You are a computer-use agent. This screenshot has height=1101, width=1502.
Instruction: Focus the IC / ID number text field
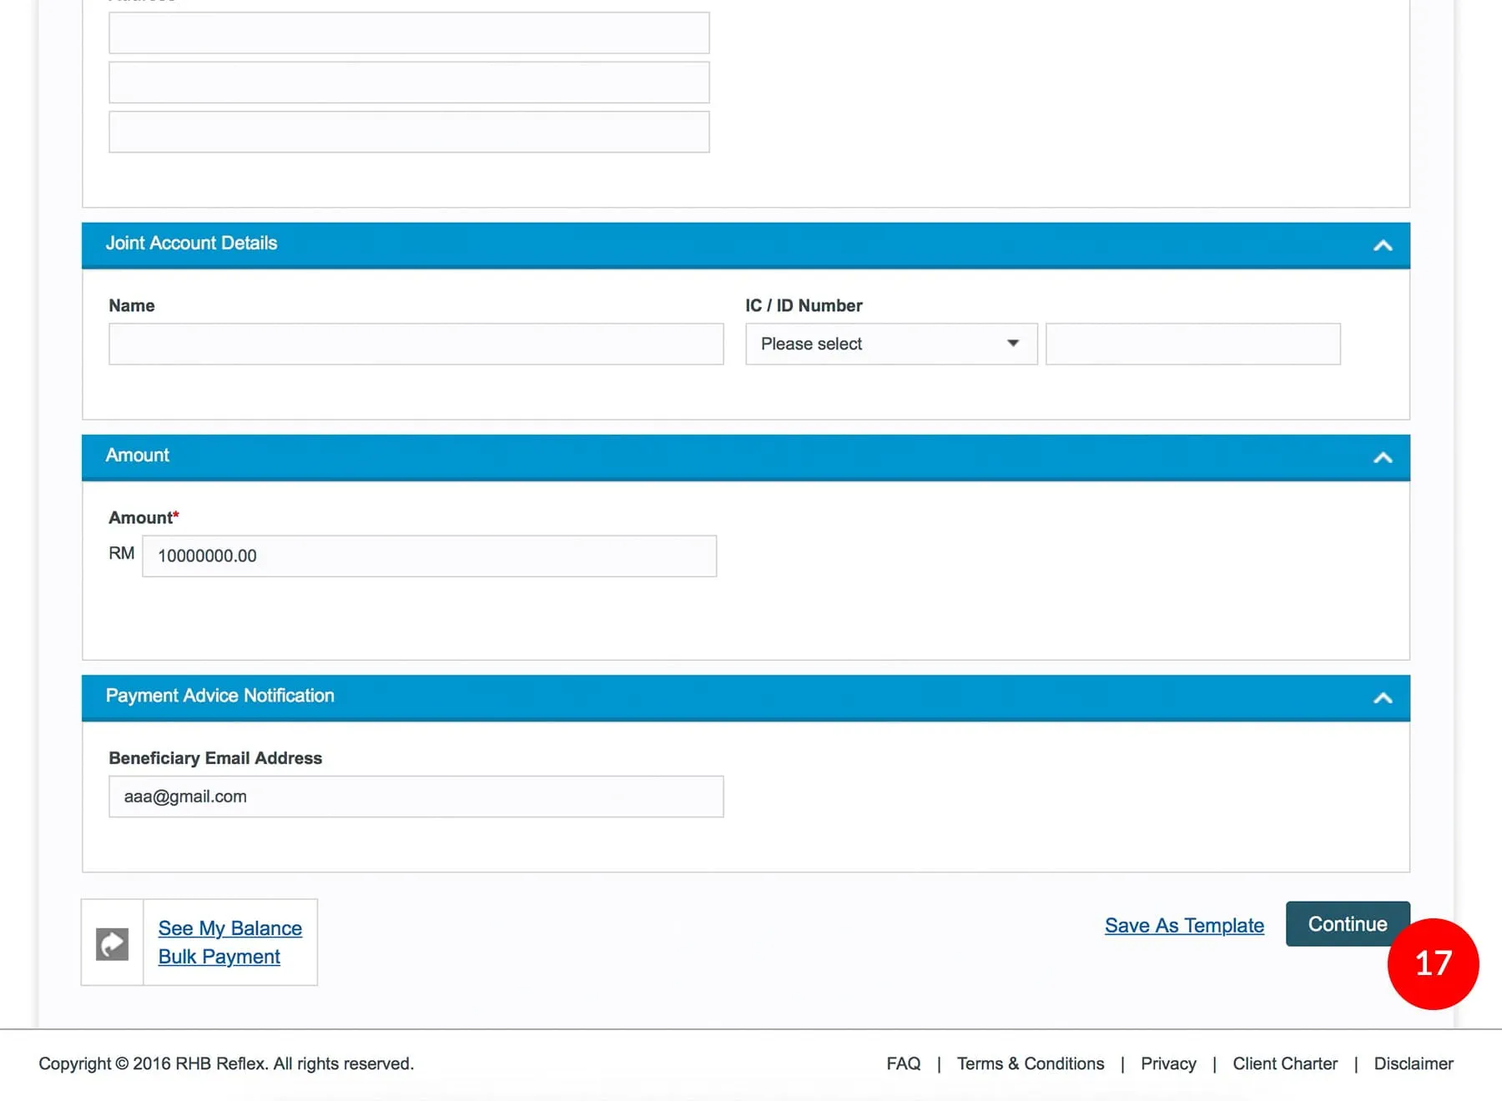coord(1192,344)
